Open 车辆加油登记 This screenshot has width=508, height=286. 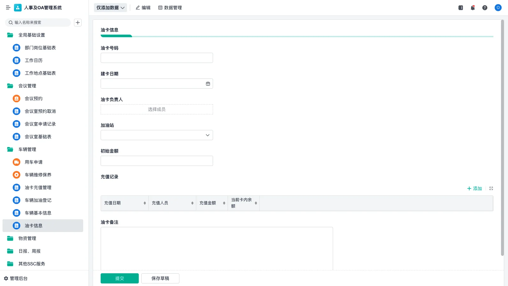click(43, 200)
